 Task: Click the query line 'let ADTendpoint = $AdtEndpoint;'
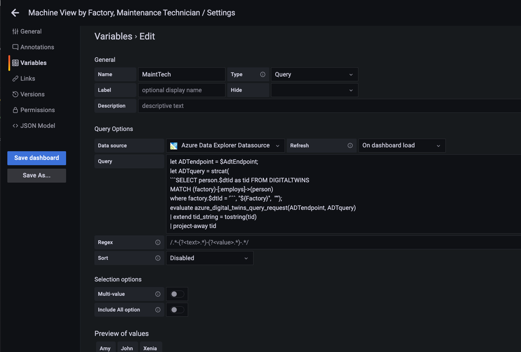(214, 162)
